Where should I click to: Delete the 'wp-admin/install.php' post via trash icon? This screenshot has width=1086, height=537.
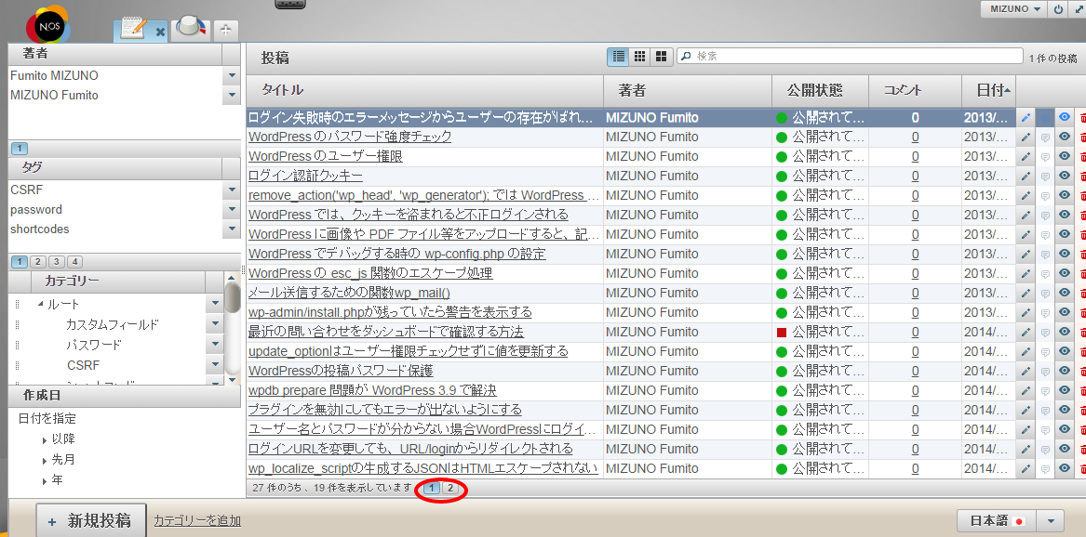(x=1082, y=312)
